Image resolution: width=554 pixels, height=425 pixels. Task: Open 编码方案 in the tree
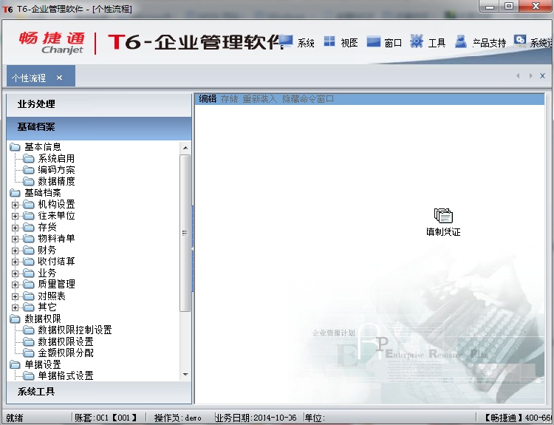[x=56, y=170]
